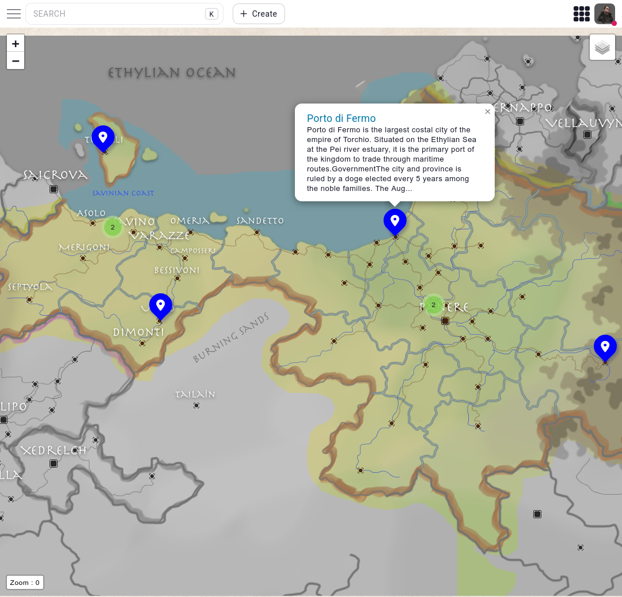Open the map layers selector icon

(x=602, y=47)
